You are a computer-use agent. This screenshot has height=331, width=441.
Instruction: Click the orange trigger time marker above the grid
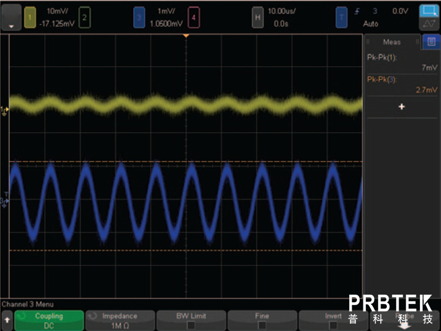(x=186, y=36)
